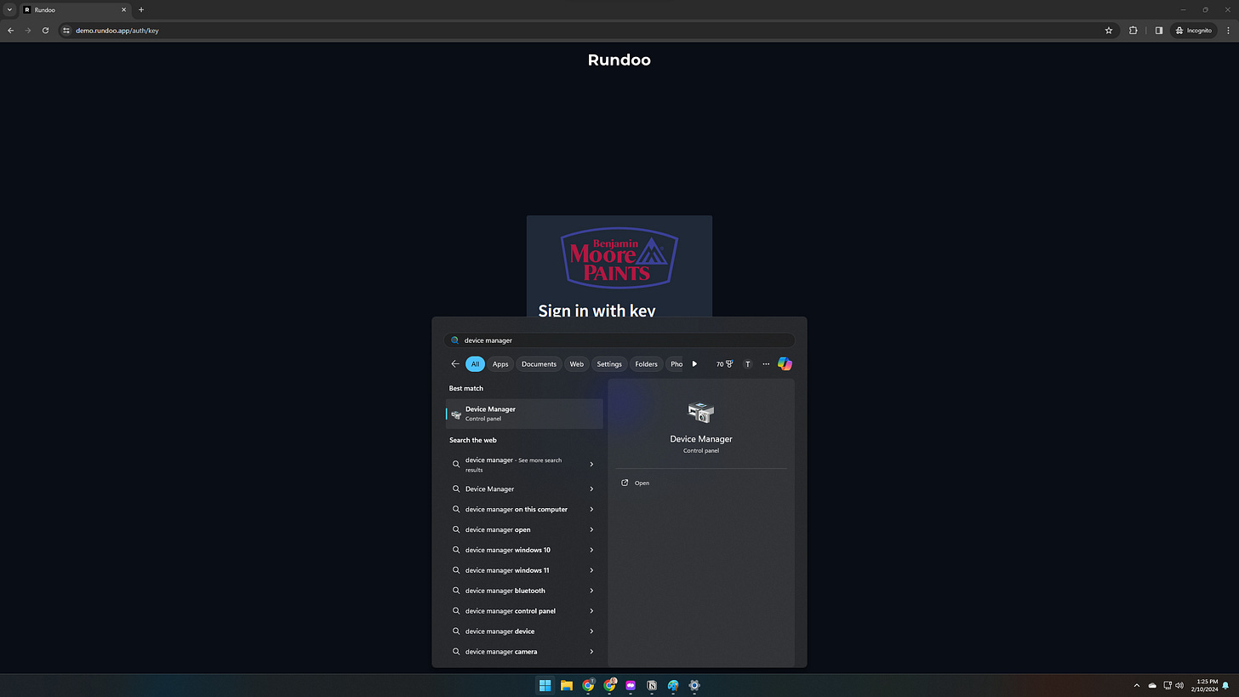Click the Windows Start button
Screen dimensions: 1239x697
(x=545, y=685)
